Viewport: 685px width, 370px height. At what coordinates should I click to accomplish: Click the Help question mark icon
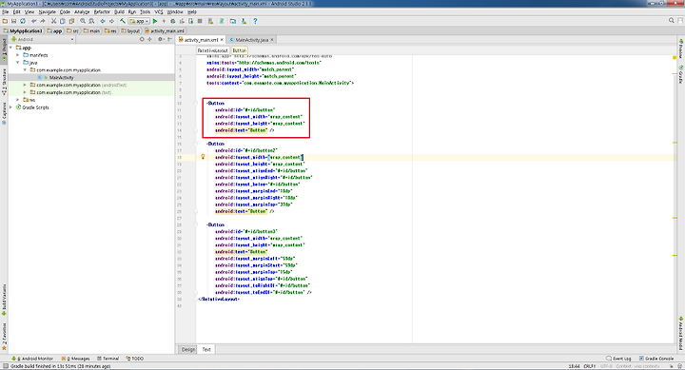click(x=255, y=21)
